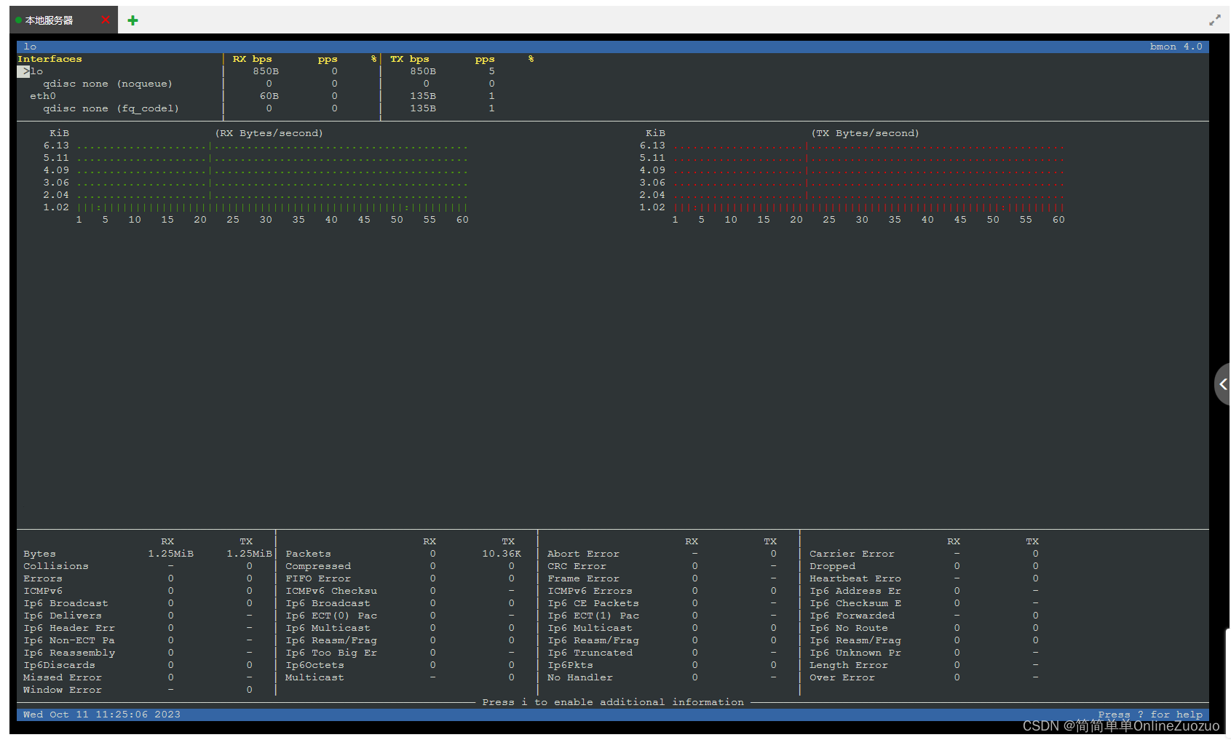Click the Over Error row label

pos(842,677)
